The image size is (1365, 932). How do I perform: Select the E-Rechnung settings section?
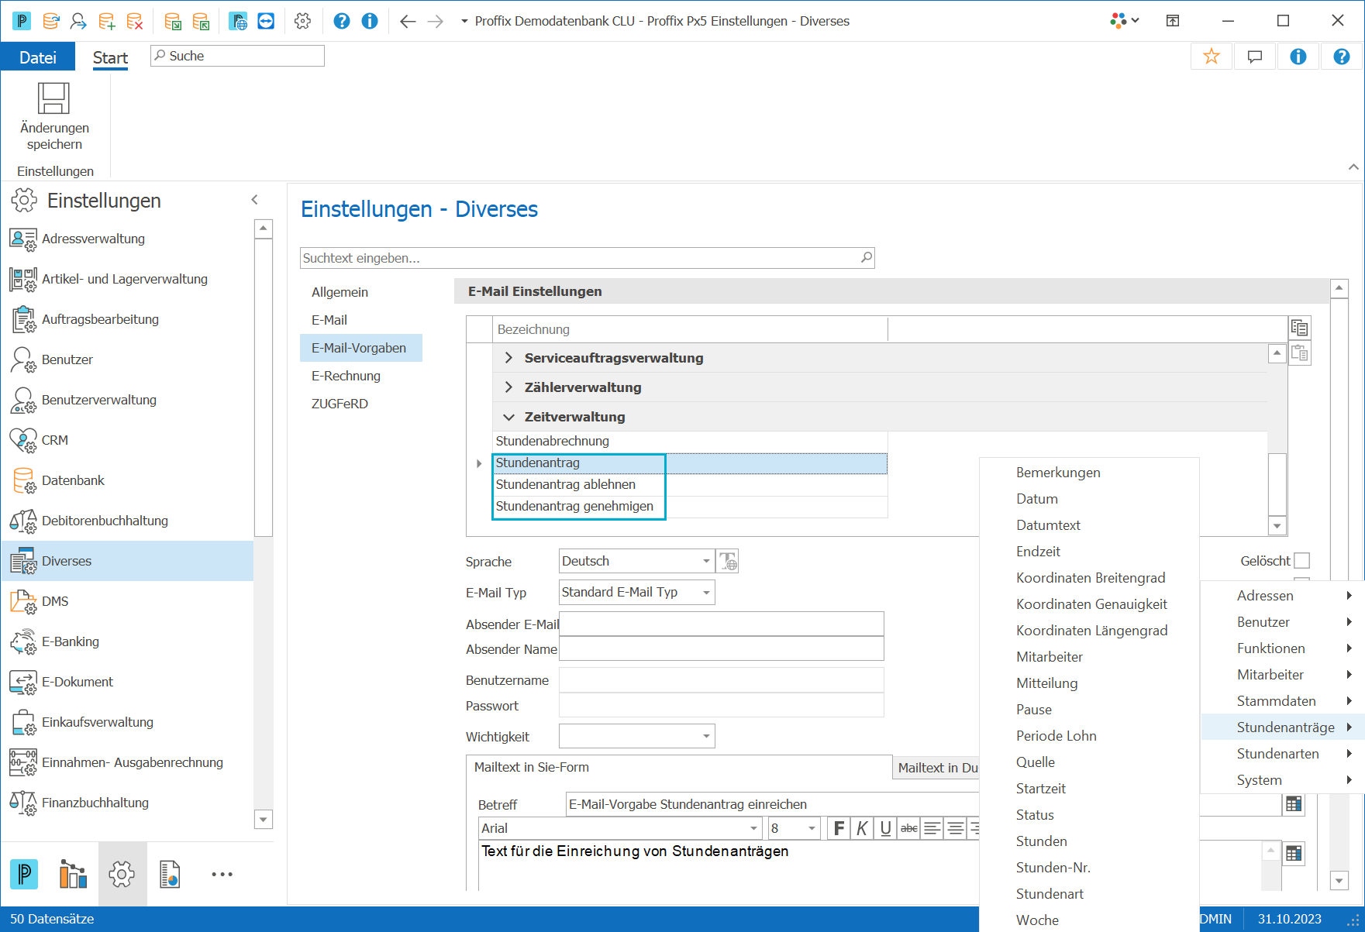pos(346,376)
